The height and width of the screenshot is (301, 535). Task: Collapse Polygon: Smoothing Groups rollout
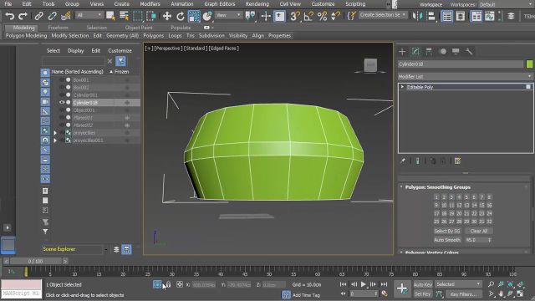(x=401, y=187)
